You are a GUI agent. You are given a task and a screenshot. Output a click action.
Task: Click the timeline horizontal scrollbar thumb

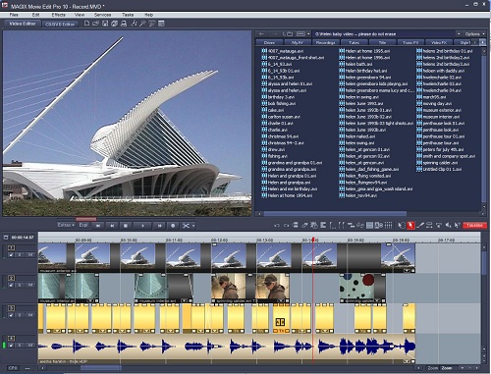click(101, 368)
